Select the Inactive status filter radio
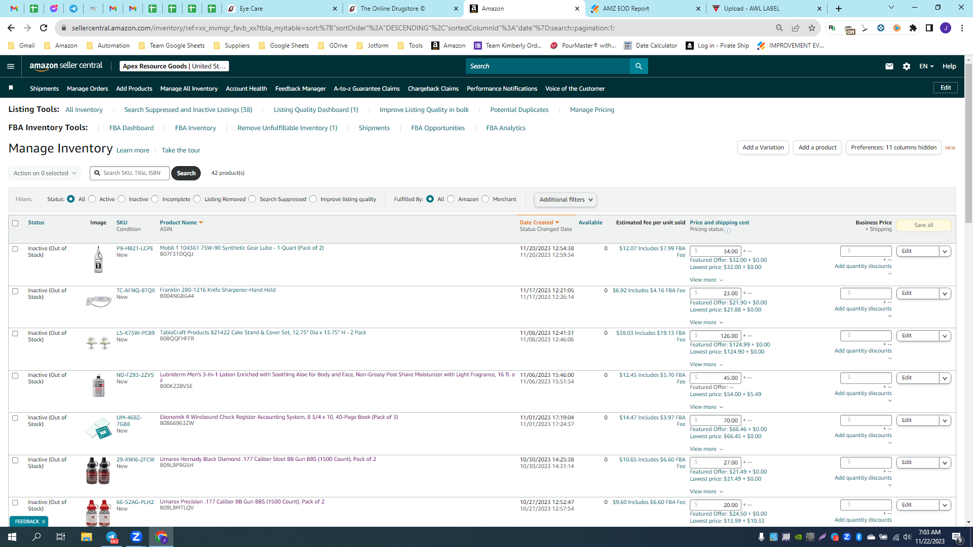973x547 pixels. (122, 199)
